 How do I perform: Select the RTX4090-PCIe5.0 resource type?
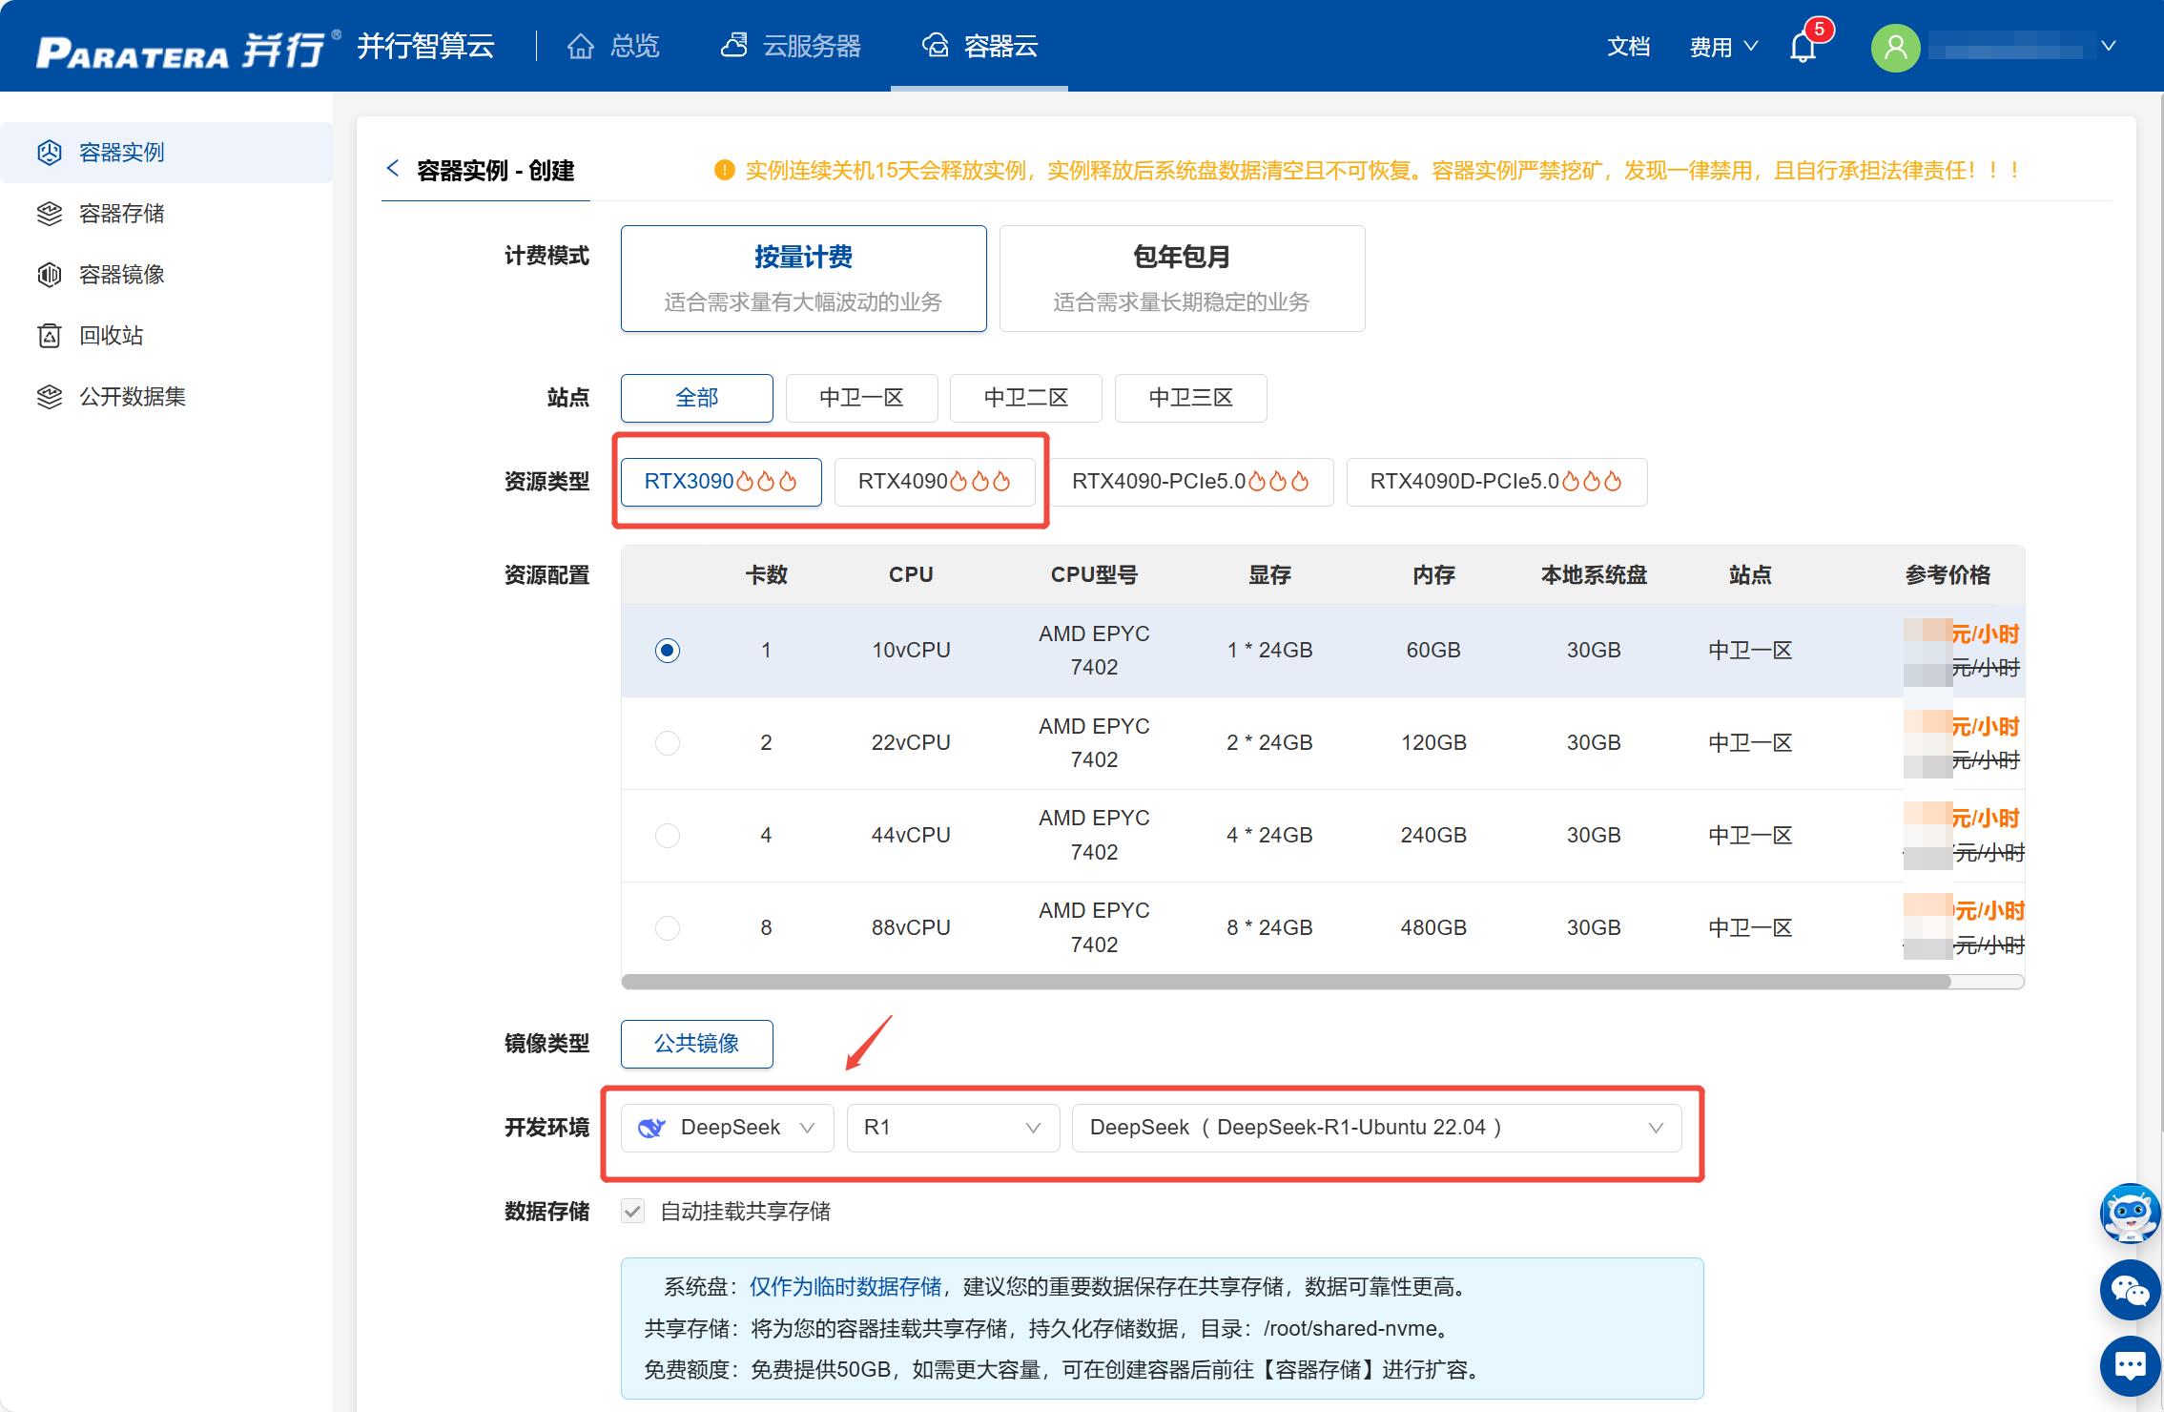click(1191, 482)
